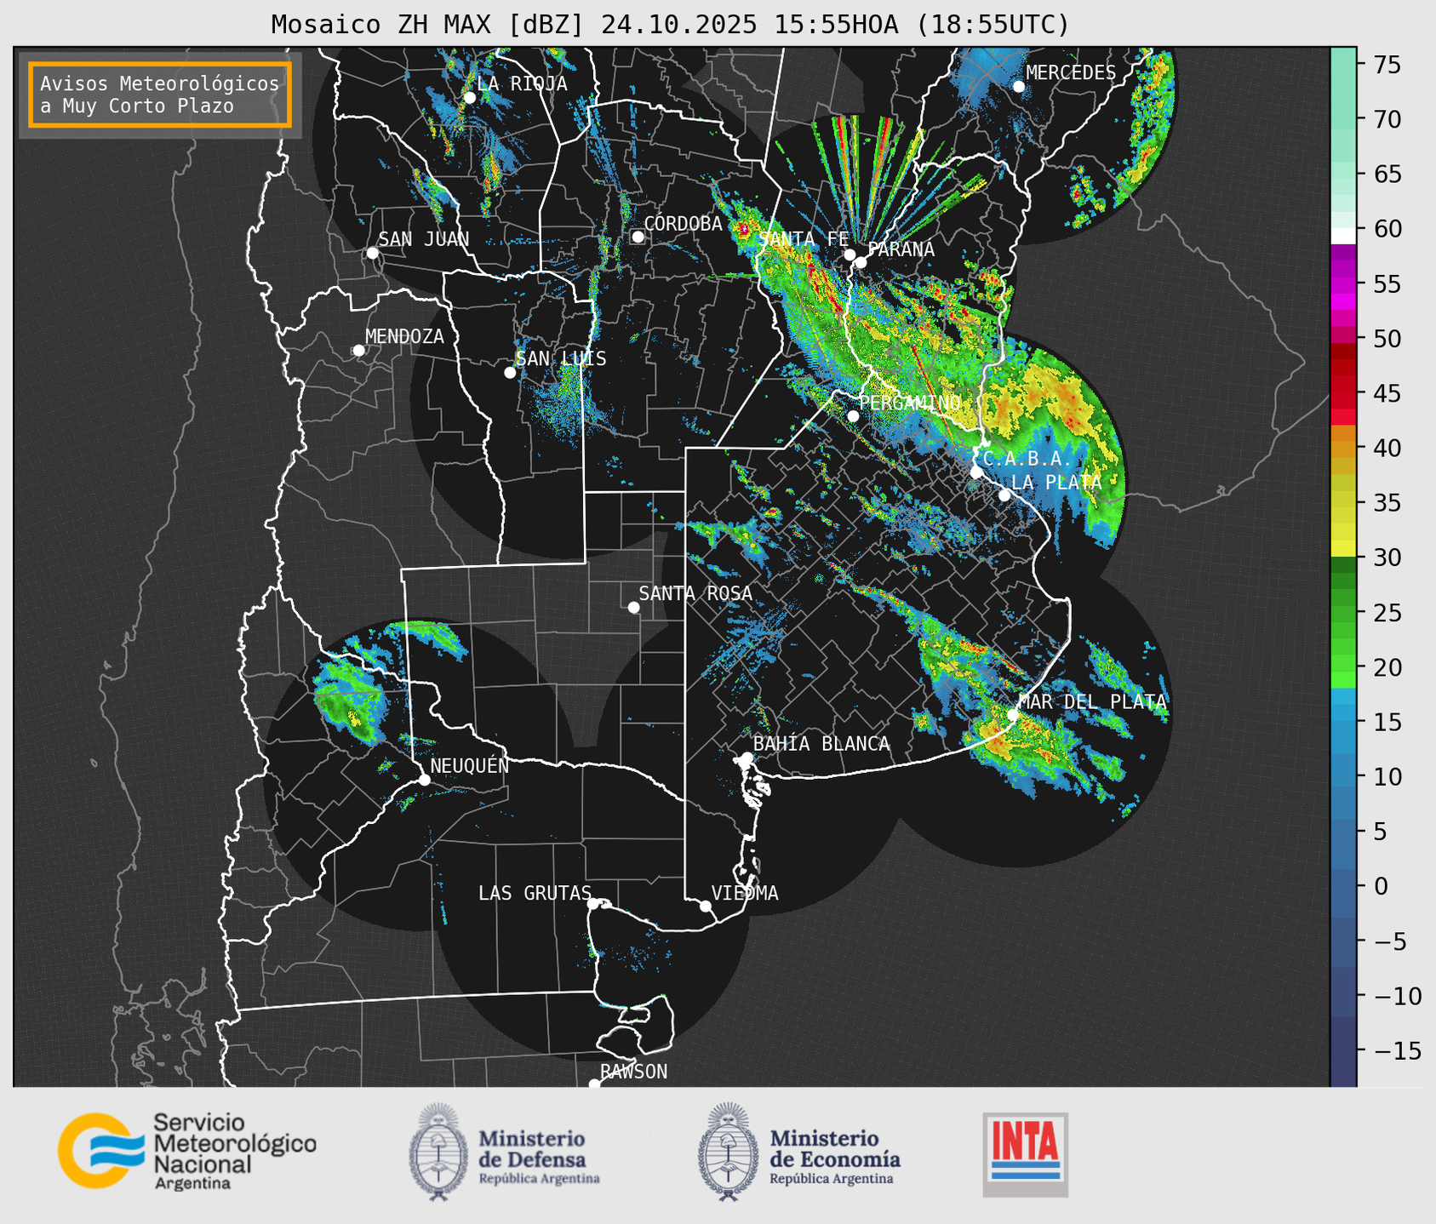This screenshot has height=1224, width=1436.
Task: Click the SANTA FE city label
Action: point(804,239)
